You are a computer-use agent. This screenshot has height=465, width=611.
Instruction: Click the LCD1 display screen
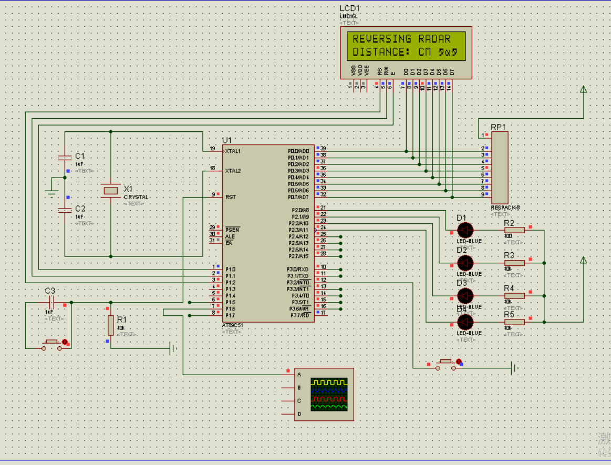pyautogui.click(x=406, y=46)
